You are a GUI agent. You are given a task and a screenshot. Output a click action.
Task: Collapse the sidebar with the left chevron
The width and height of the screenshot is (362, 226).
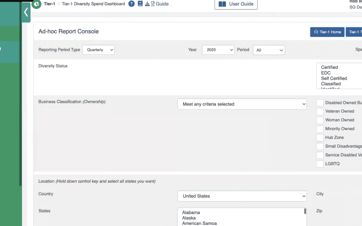pyautogui.click(x=26, y=12)
